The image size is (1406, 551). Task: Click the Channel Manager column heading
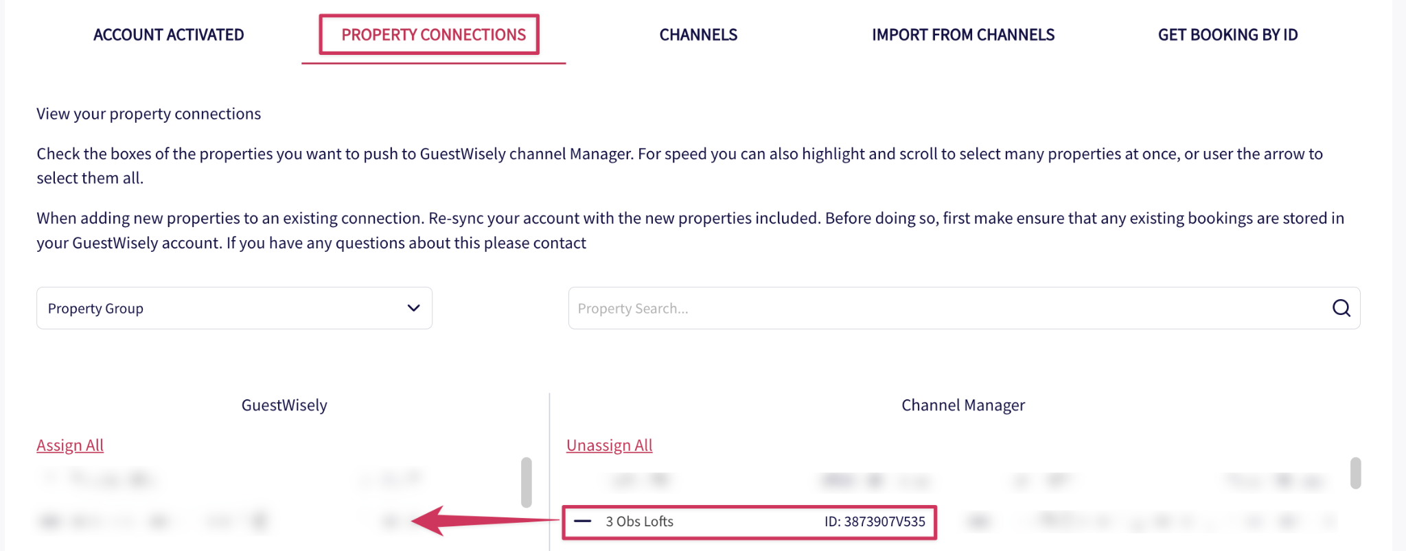click(963, 406)
